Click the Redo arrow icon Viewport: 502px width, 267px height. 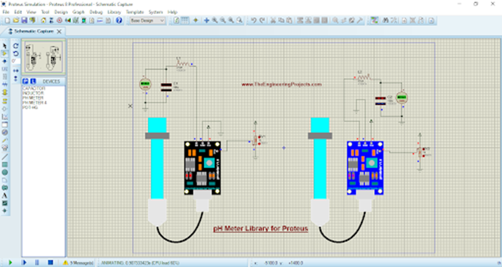[262, 21]
